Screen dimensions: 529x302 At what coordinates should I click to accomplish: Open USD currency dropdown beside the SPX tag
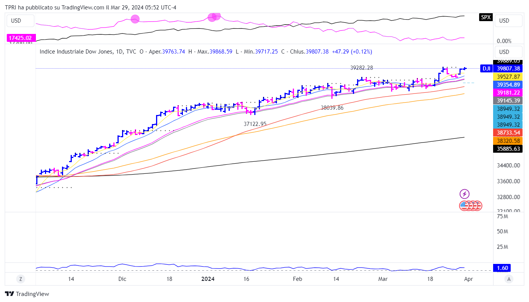pos(509,21)
